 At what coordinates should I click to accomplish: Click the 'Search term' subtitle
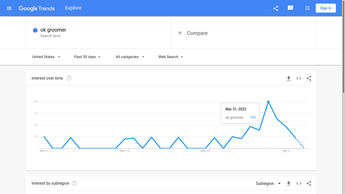[51, 36]
